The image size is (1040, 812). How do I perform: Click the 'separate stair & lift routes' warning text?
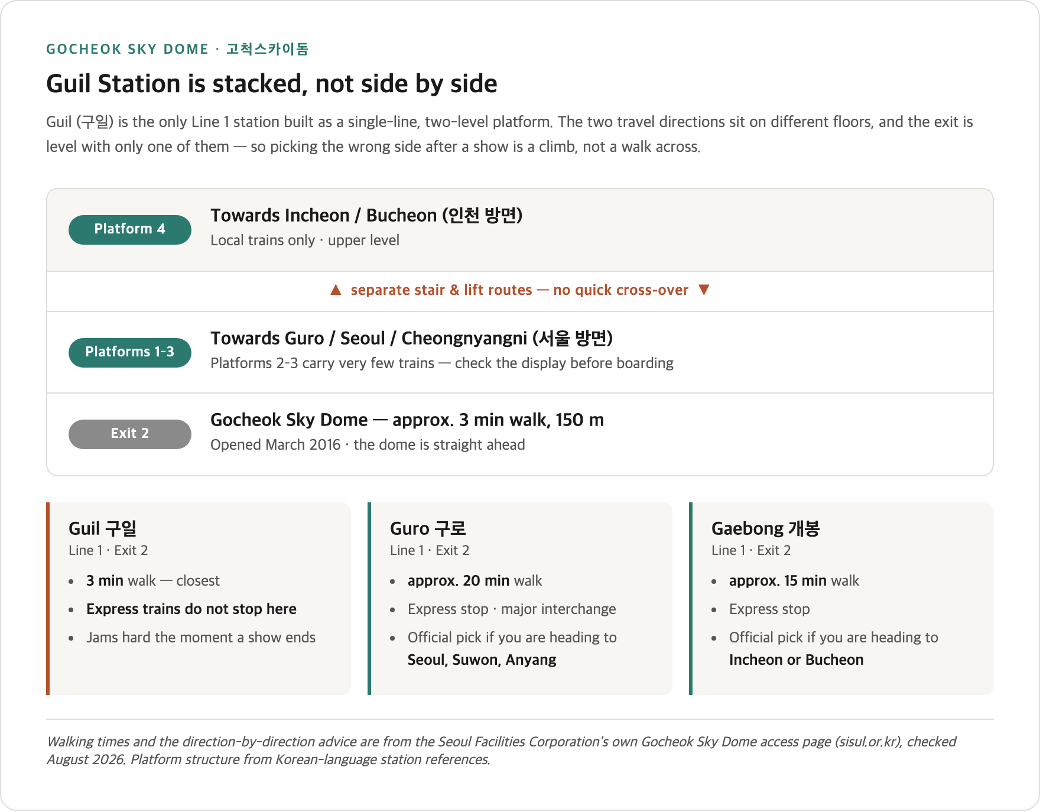coord(519,290)
